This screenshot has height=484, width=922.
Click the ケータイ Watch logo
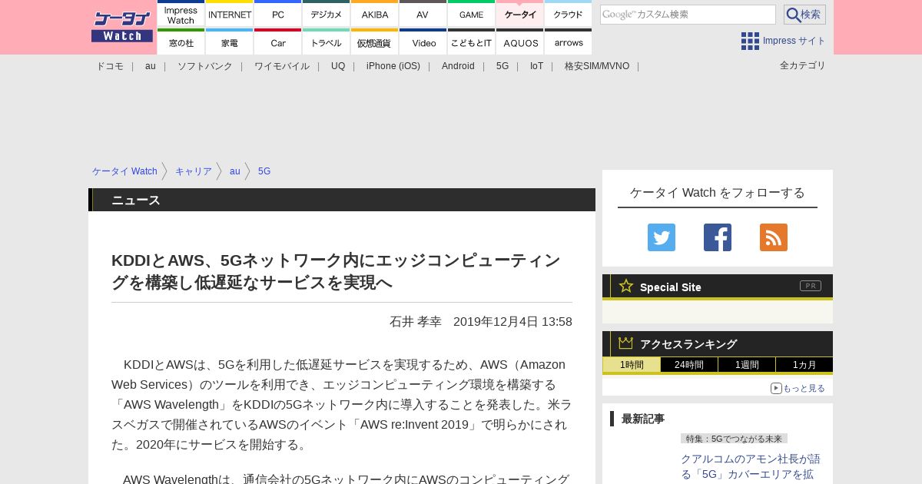click(122, 27)
